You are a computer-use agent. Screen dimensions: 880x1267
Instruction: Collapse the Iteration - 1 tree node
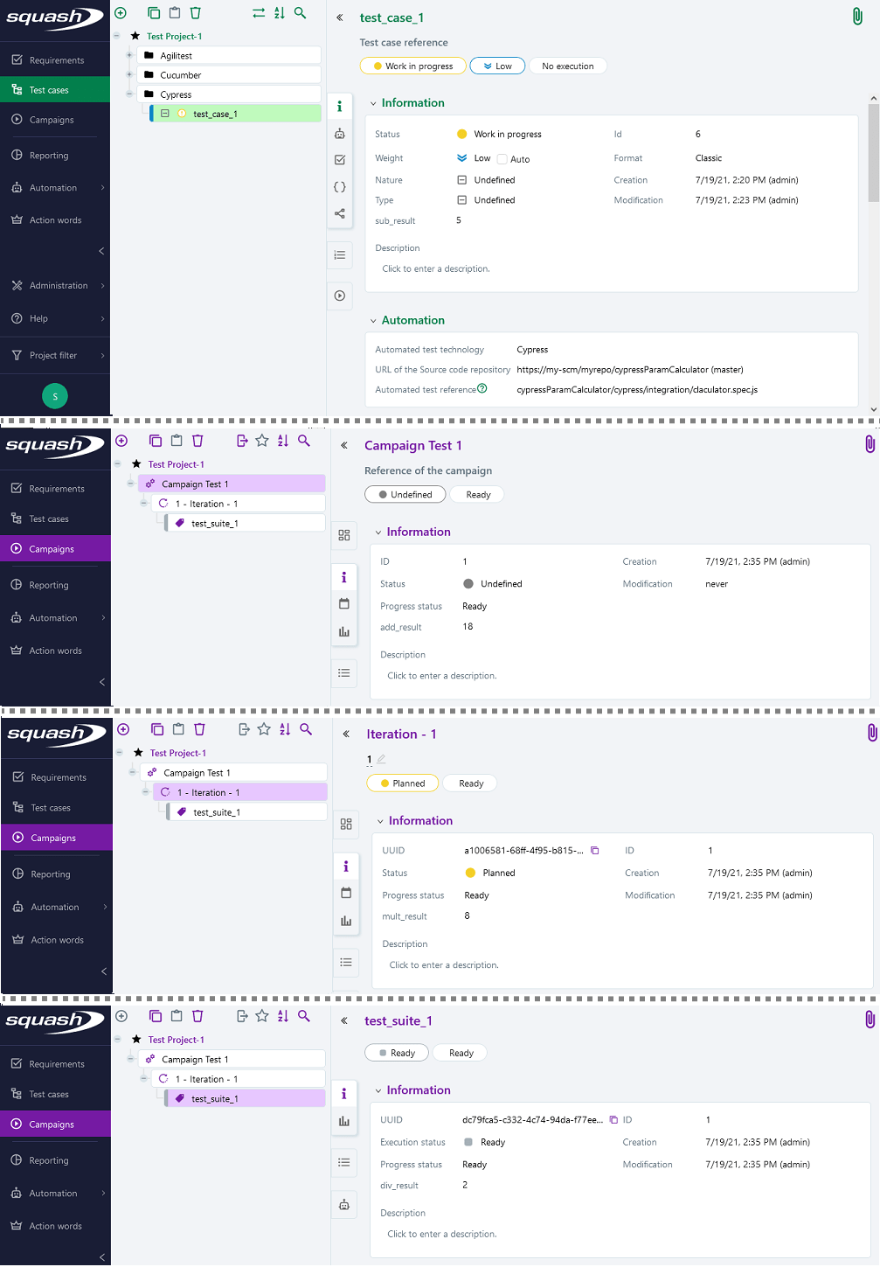click(x=145, y=791)
